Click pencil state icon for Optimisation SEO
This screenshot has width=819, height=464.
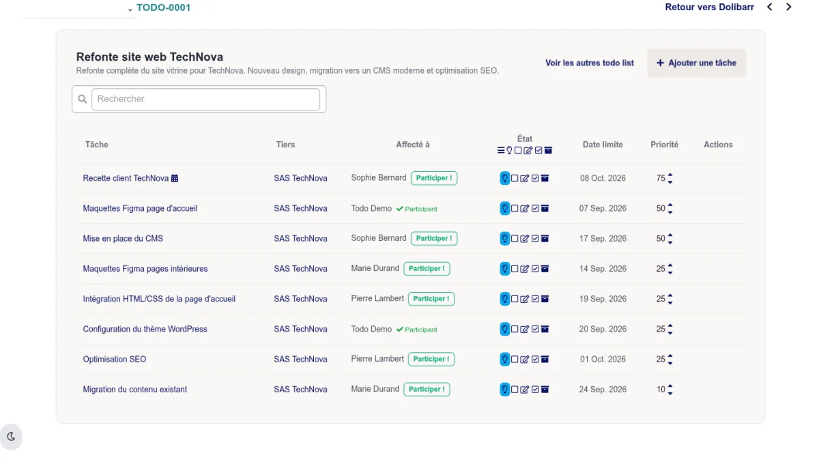click(x=525, y=359)
